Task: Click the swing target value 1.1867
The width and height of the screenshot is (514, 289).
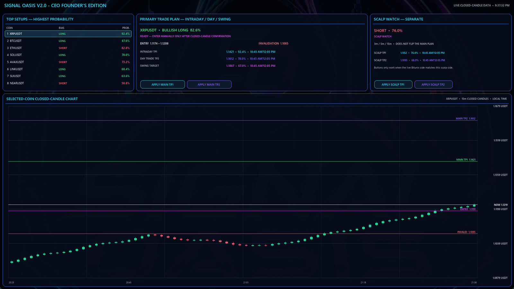Action: (230, 66)
